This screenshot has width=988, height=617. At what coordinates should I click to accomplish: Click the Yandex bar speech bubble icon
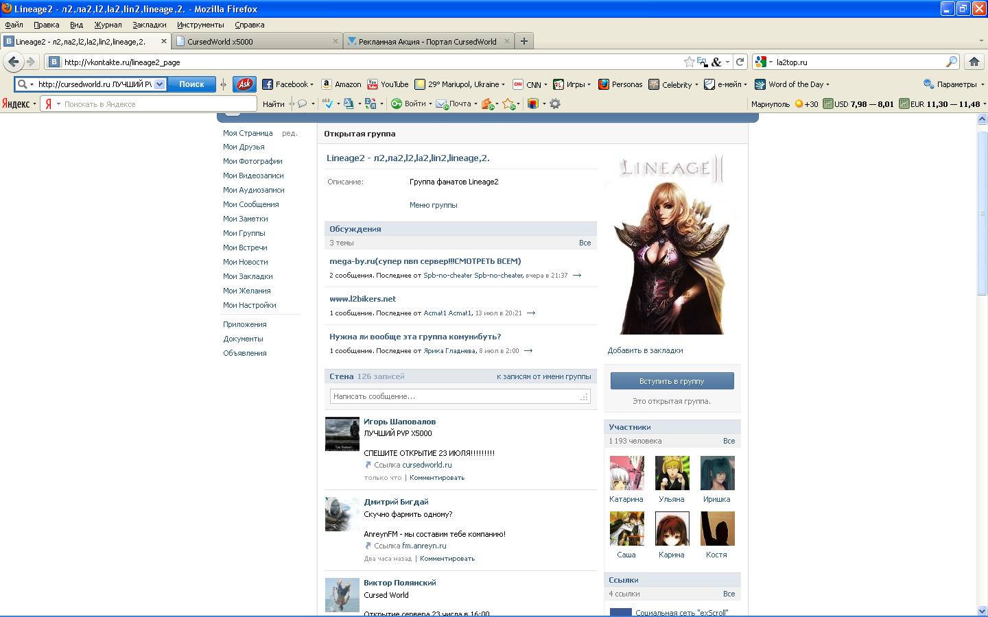click(302, 104)
